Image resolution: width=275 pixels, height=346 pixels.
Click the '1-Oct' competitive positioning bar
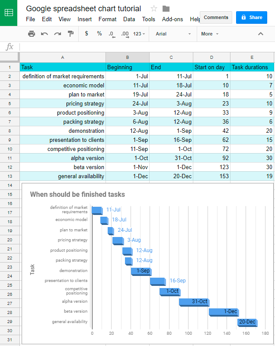pos(170,292)
